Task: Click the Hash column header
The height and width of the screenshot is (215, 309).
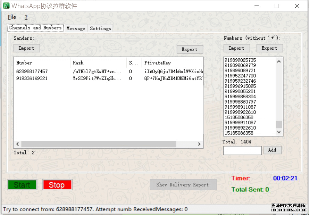Action: point(98,63)
